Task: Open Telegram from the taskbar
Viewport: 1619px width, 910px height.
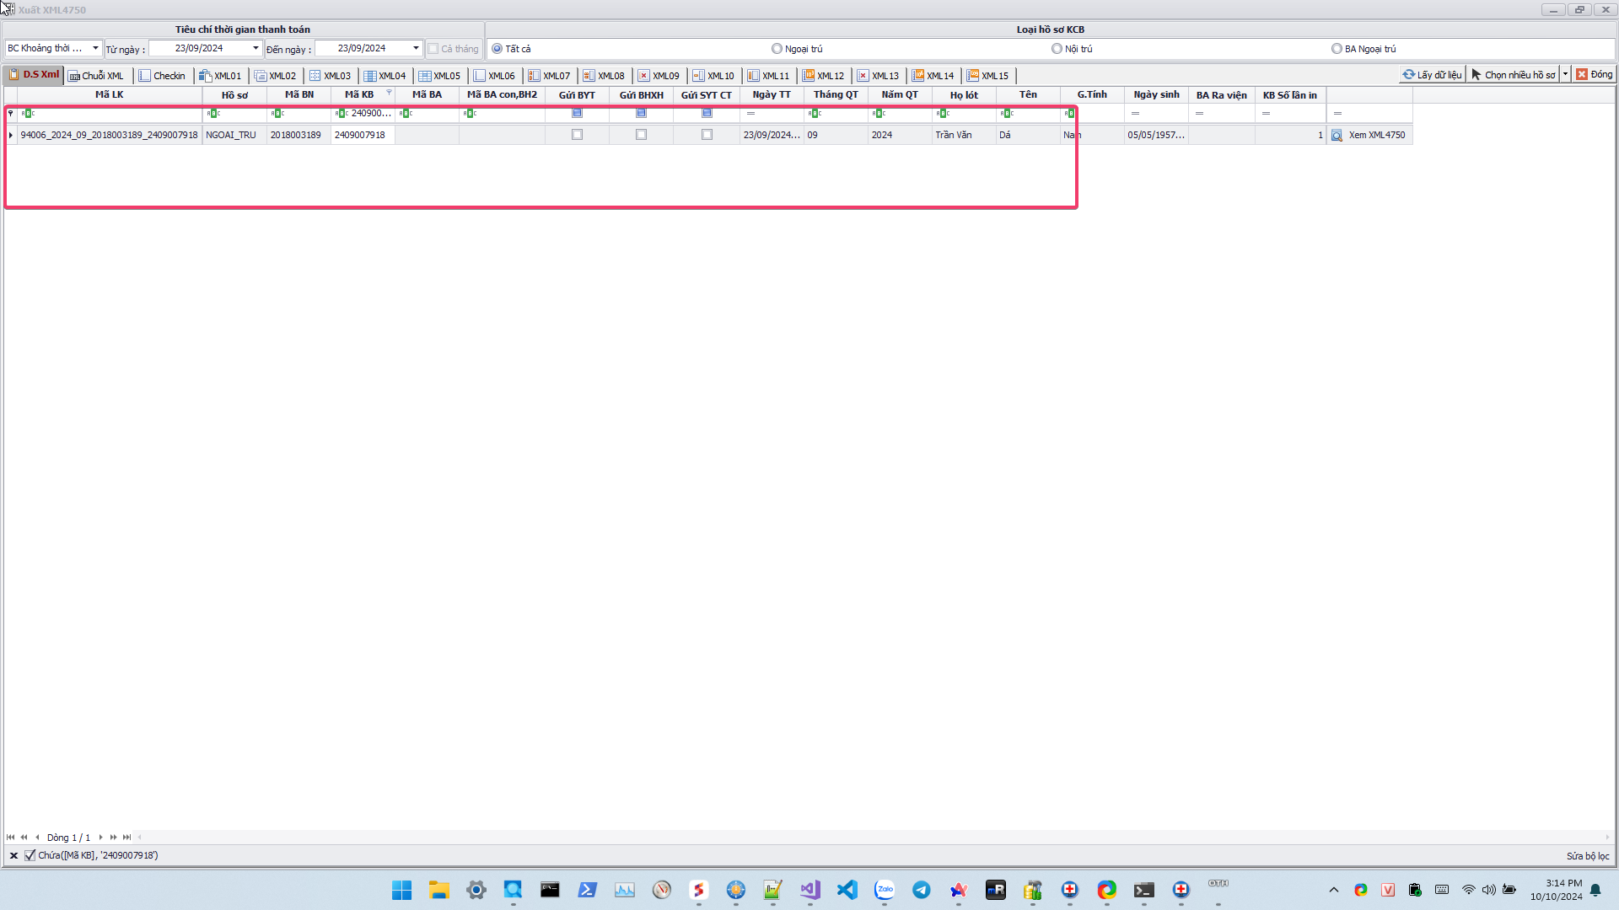Action: click(922, 890)
